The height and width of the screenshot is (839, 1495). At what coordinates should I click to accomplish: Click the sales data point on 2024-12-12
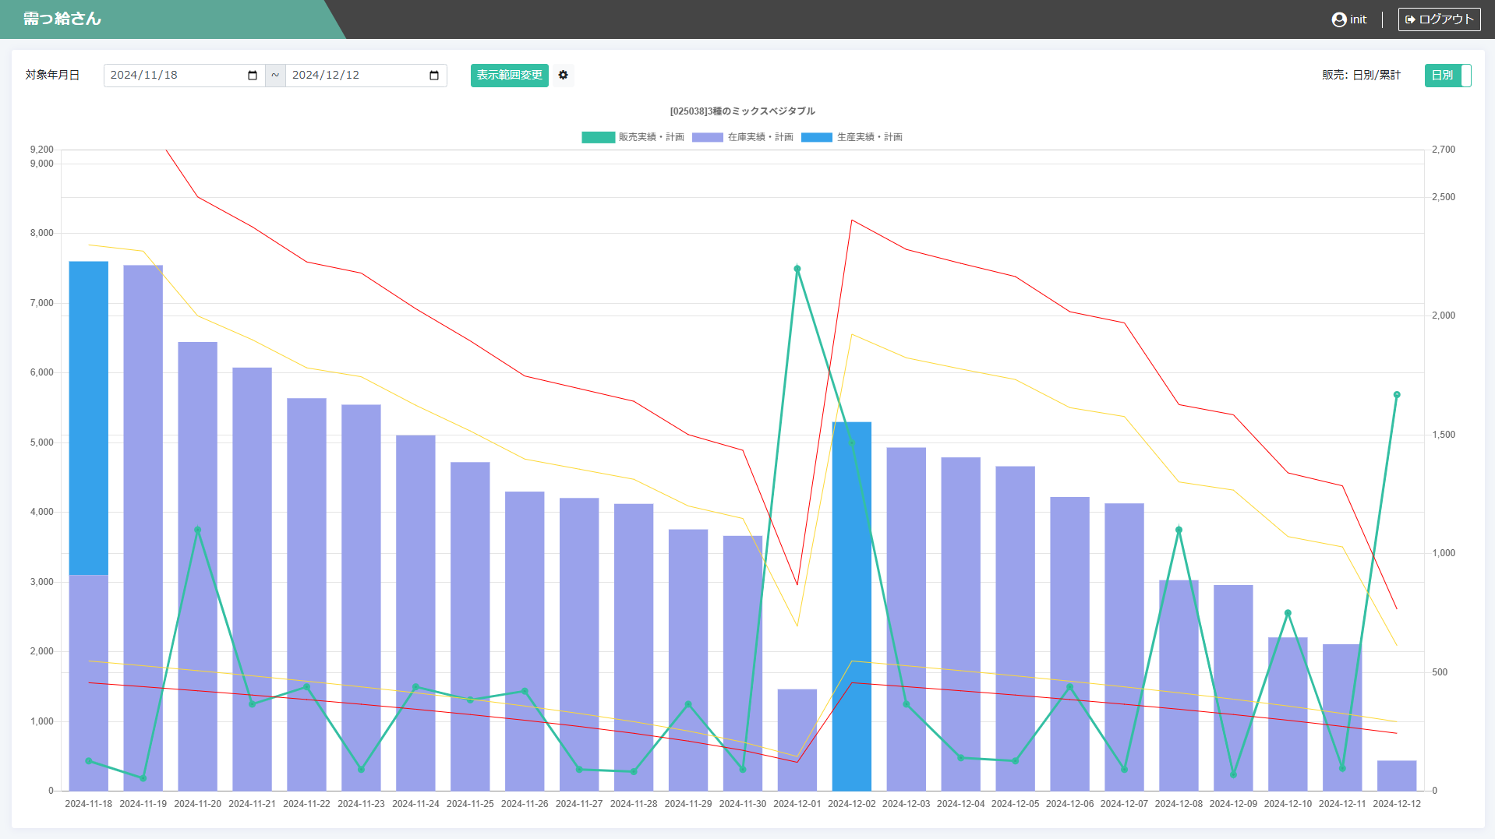coord(1396,395)
